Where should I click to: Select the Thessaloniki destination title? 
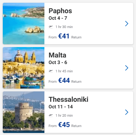[x=68, y=99]
